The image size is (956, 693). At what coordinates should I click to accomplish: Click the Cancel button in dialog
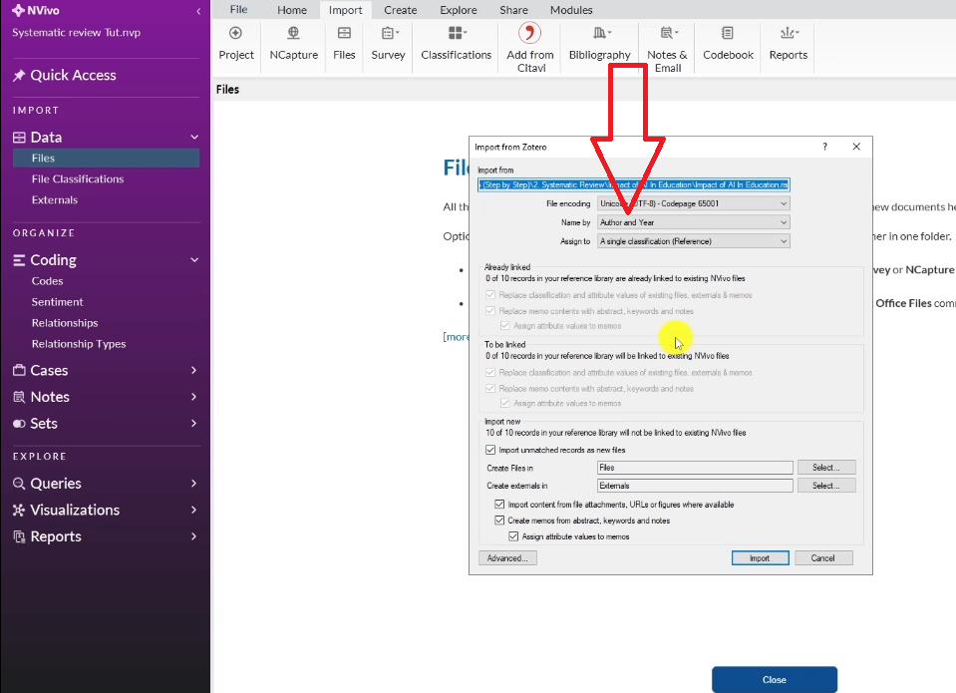tap(823, 558)
